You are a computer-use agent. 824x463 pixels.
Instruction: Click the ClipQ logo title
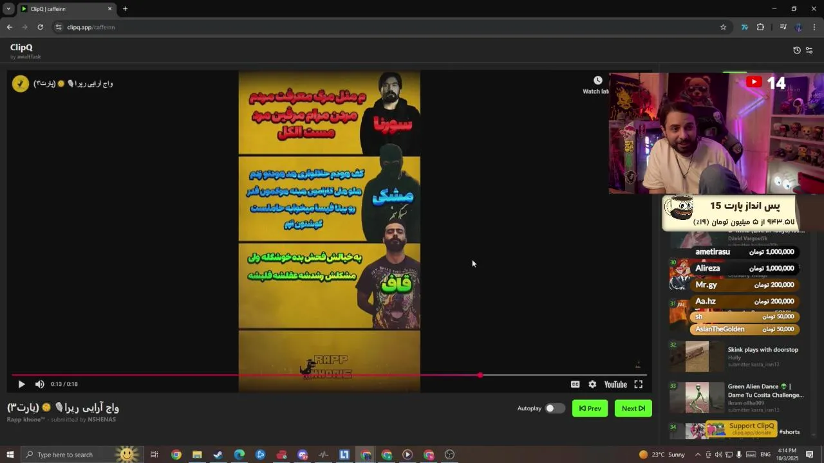(x=21, y=47)
